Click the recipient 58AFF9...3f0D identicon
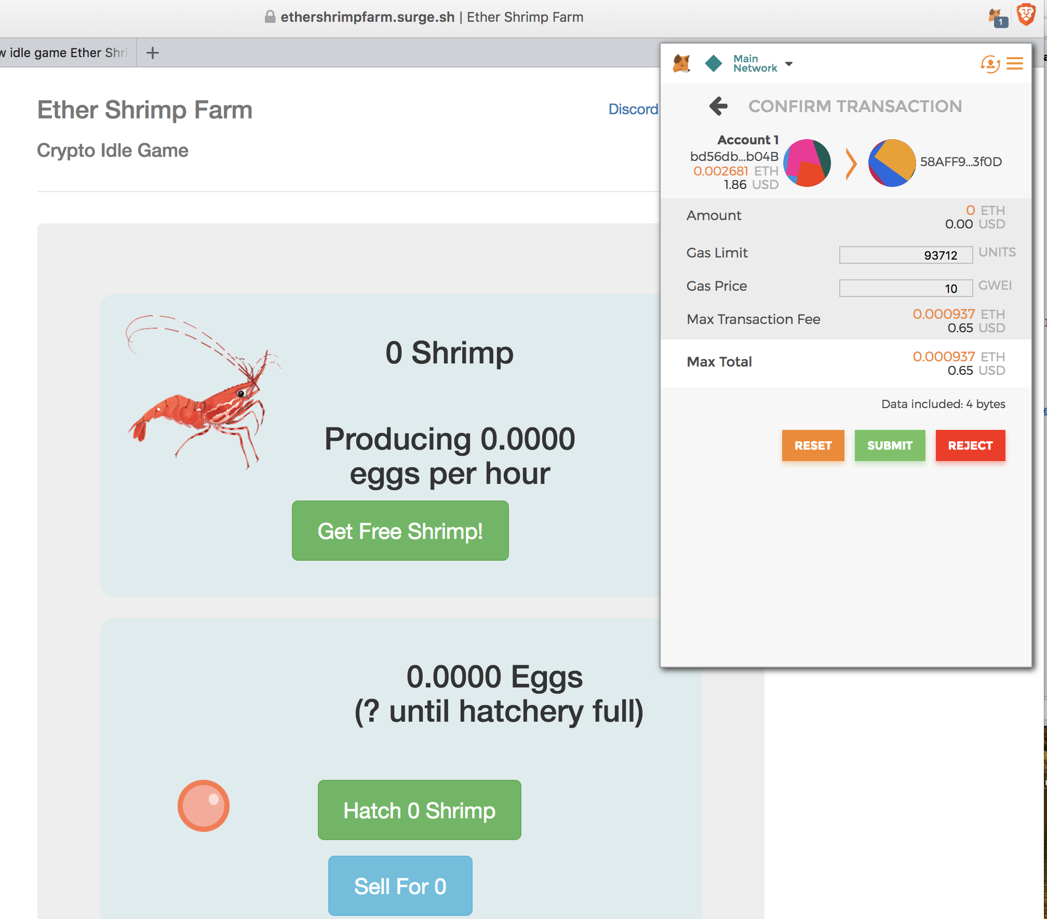This screenshot has height=919, width=1047. point(892,163)
